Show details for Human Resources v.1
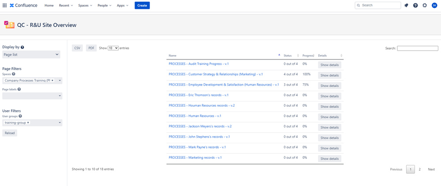This screenshot has width=441, height=186. [x=330, y=117]
